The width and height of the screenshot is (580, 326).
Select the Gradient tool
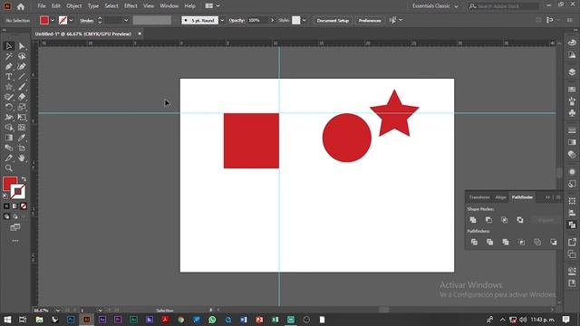[x=9, y=138]
